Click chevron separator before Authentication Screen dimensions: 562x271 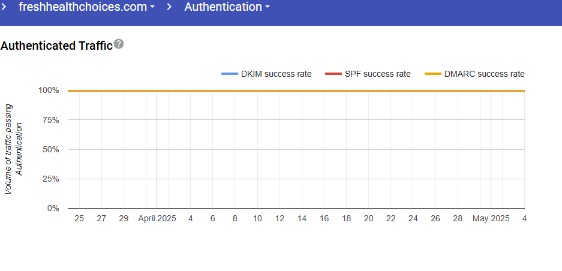(170, 7)
